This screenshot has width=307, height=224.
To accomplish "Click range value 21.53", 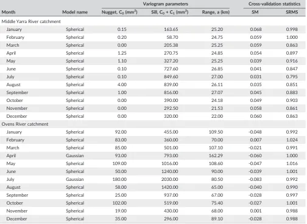I will coord(217,108).
